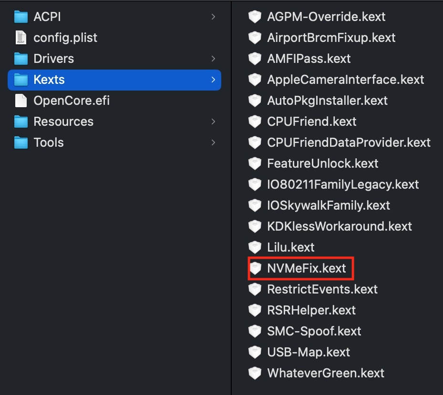Click the Resources folder icon

click(21, 122)
